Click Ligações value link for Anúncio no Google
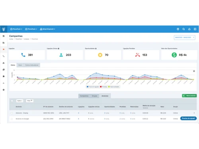Image resolution: width=199 pixels, height=149 pixels. pos(78,119)
